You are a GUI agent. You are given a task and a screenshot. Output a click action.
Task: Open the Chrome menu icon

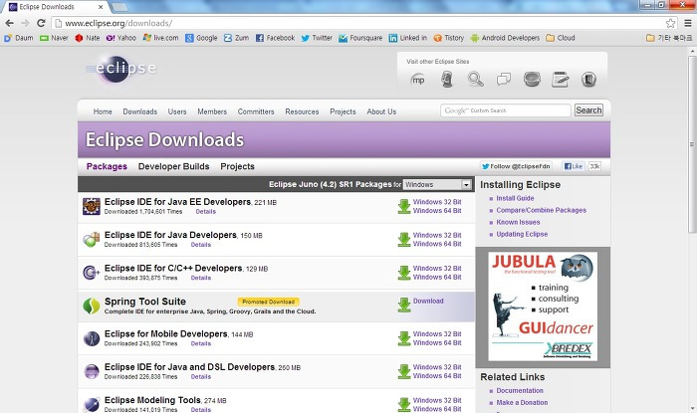tap(688, 23)
